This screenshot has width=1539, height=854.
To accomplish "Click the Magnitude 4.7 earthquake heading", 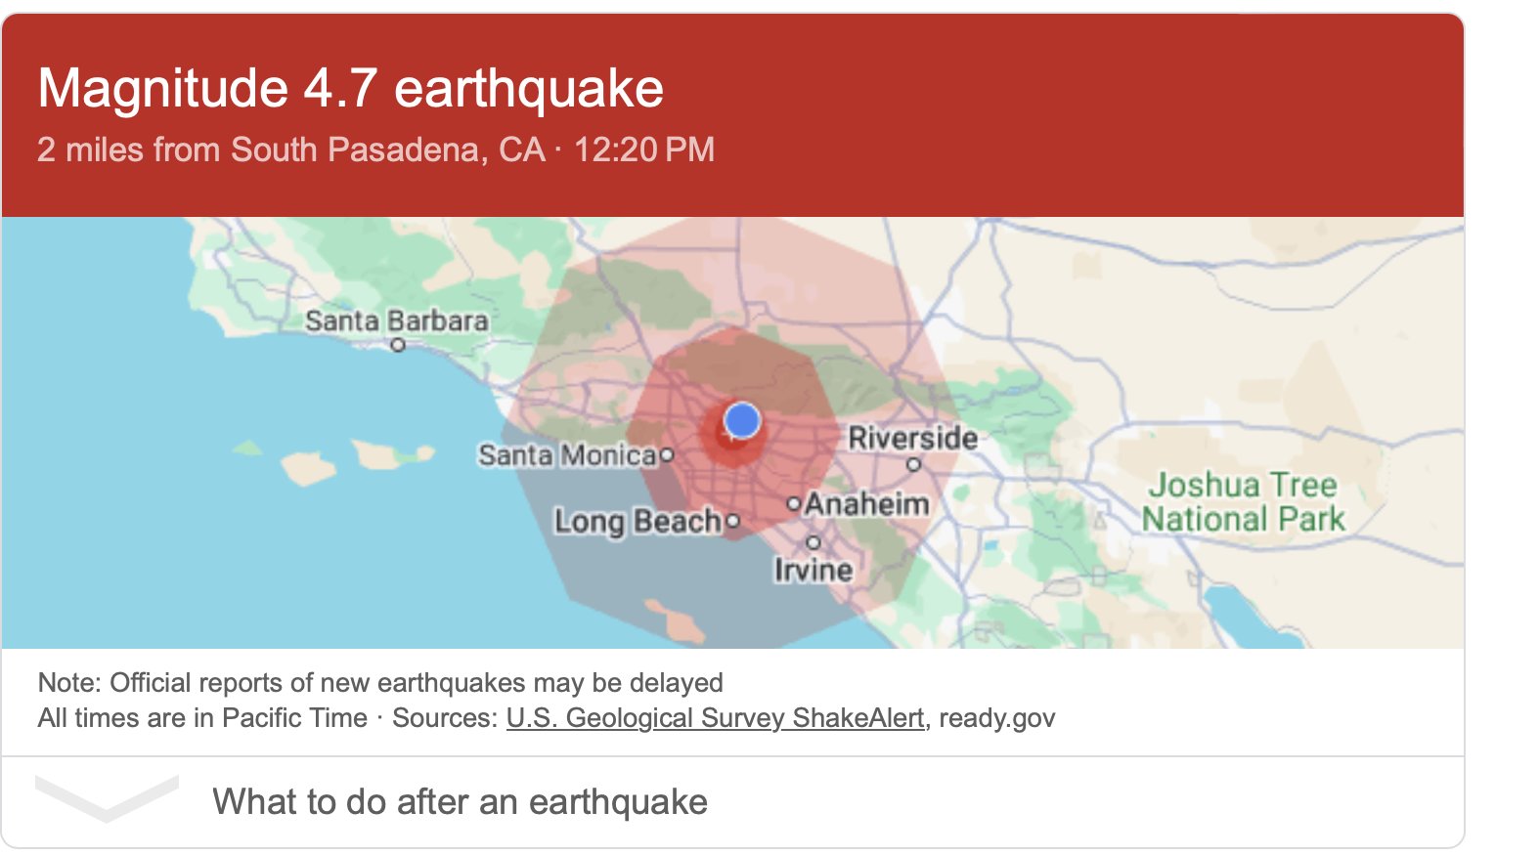I will pyautogui.click(x=351, y=88).
